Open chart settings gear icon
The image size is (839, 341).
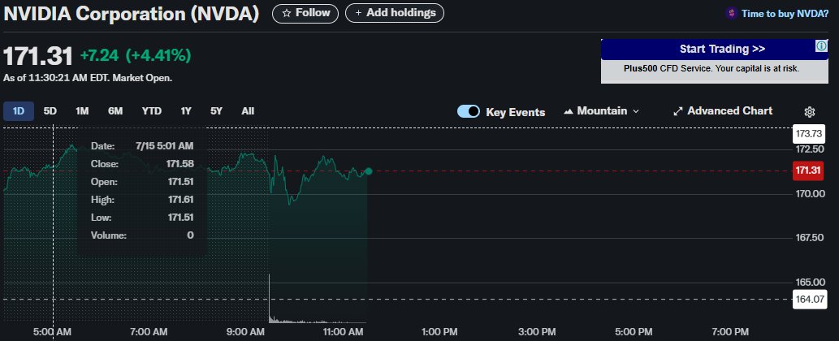pos(809,112)
